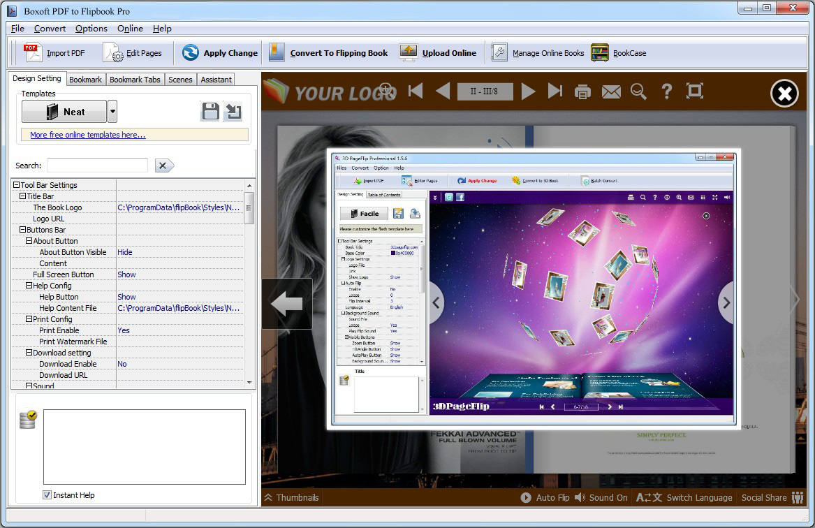Collapse the Tool Bar Settings node

click(x=16, y=185)
